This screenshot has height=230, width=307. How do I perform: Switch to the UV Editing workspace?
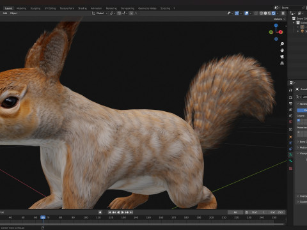click(x=50, y=8)
